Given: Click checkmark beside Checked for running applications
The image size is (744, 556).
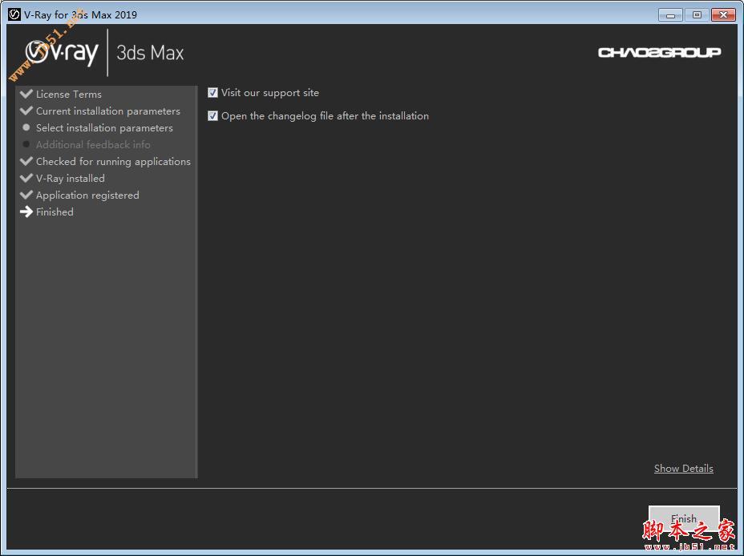Looking at the screenshot, I should pyautogui.click(x=26, y=161).
